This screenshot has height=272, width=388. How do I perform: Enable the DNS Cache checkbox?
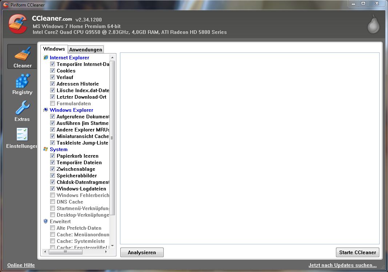coord(52,202)
